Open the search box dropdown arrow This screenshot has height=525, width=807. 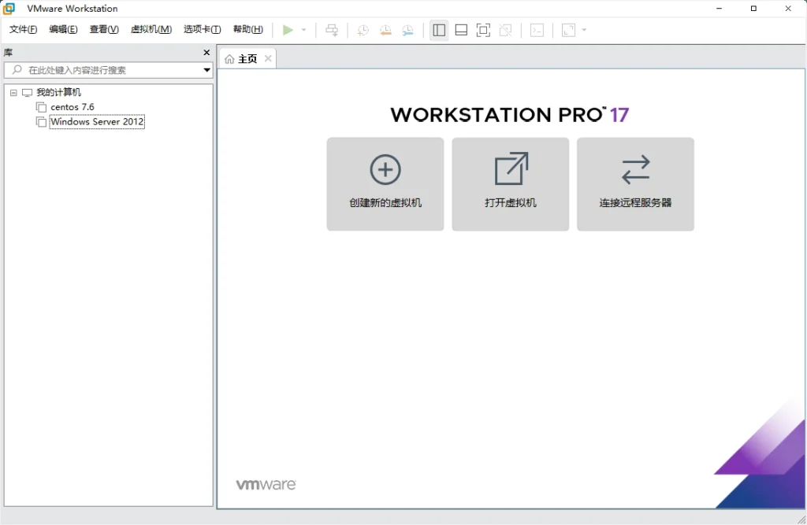[206, 69]
